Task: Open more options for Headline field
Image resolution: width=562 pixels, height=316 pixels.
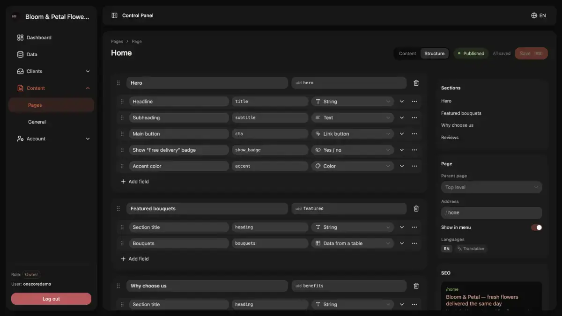Action: tap(414, 102)
